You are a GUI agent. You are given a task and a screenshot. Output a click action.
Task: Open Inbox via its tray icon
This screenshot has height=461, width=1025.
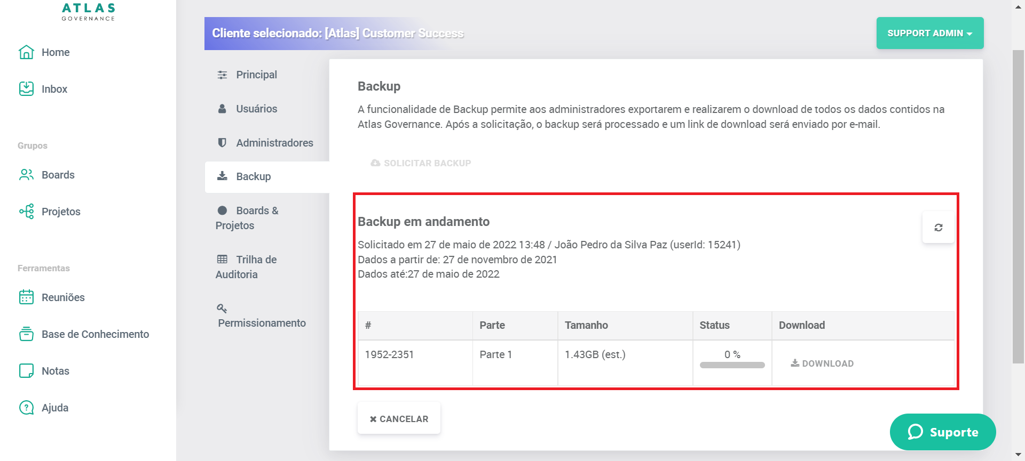26,89
